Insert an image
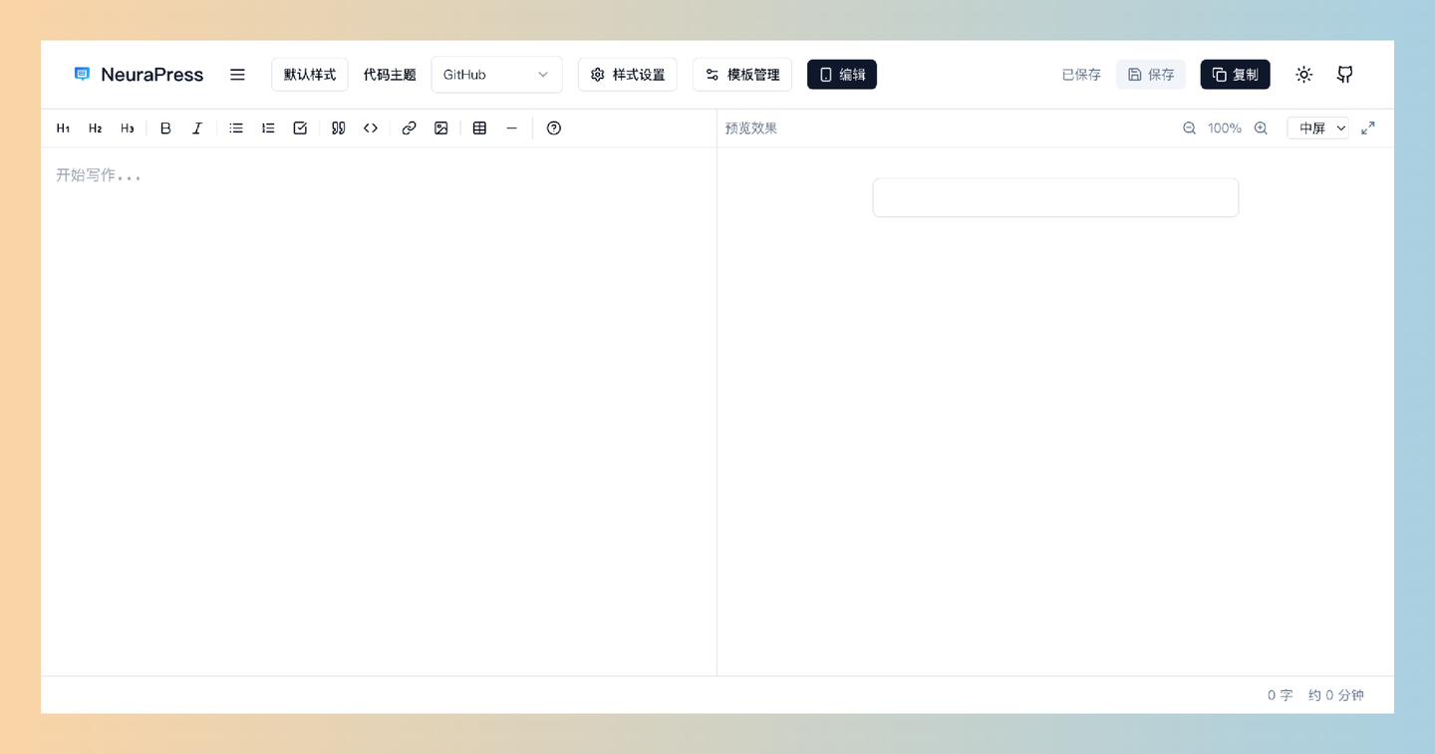The height and width of the screenshot is (754, 1435). click(441, 128)
